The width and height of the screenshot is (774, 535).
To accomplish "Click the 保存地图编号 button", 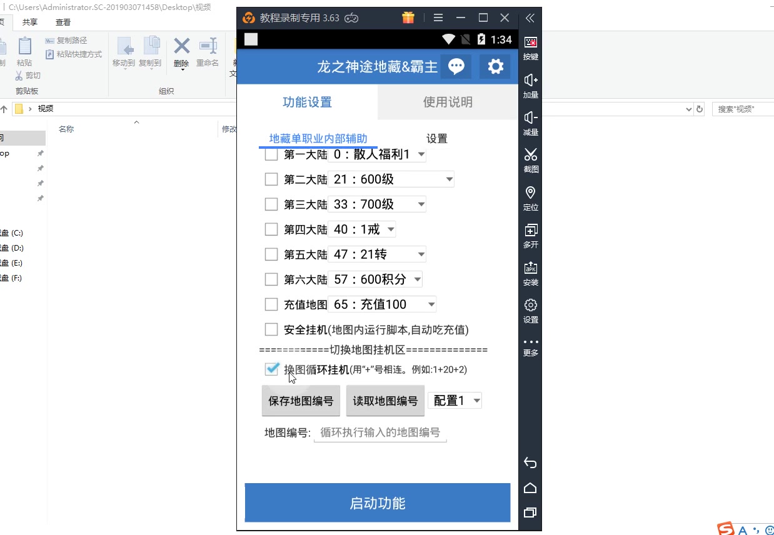I will (301, 401).
